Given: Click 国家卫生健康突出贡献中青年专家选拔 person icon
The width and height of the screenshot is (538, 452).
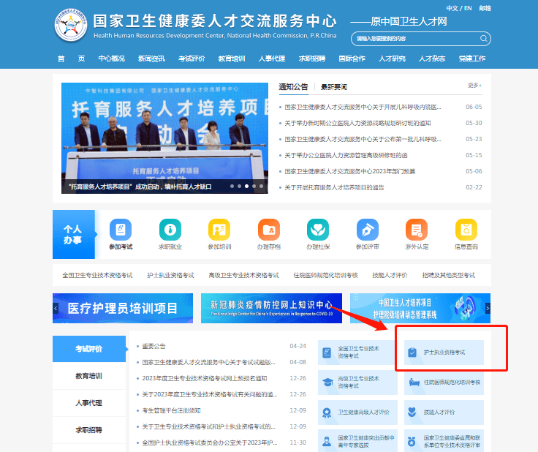Looking at the screenshot, I should (x=327, y=441).
